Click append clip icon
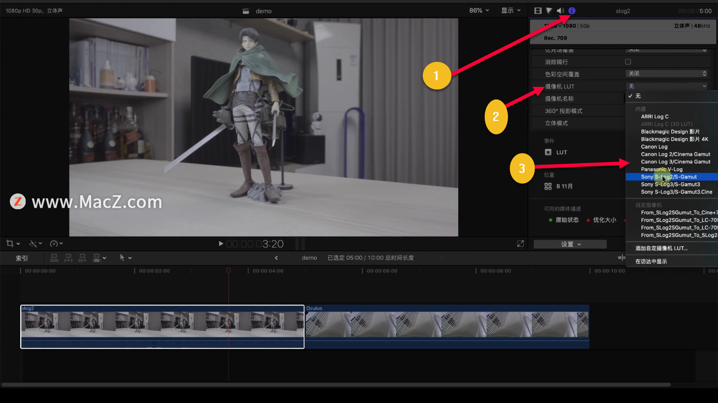Image resolution: width=718 pixels, height=403 pixels. 82,257
